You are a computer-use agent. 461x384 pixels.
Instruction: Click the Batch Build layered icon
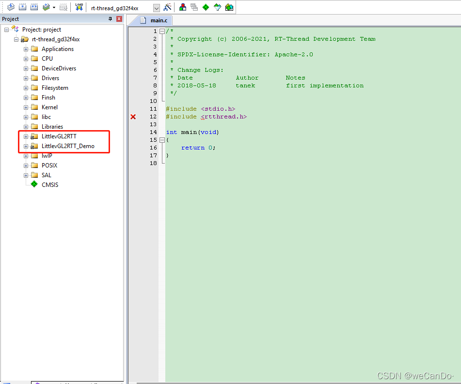46,7
